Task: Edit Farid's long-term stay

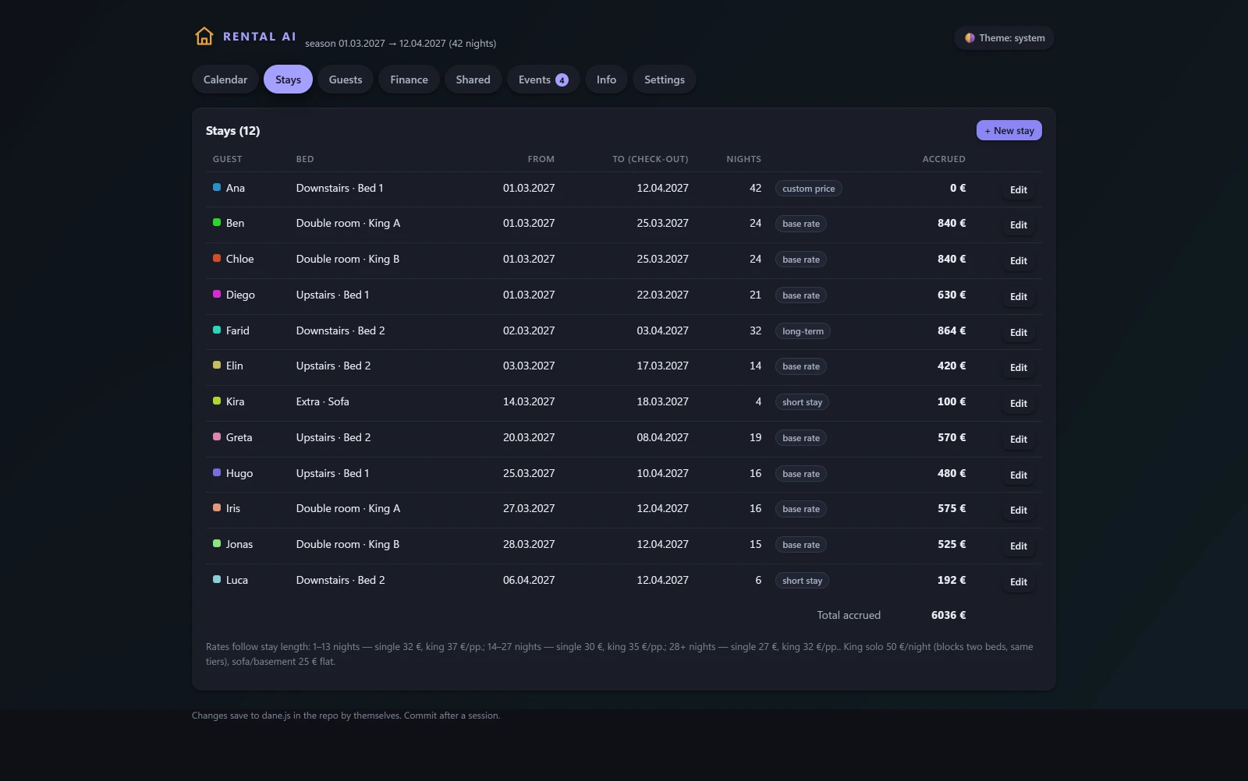Action: click(x=1019, y=332)
